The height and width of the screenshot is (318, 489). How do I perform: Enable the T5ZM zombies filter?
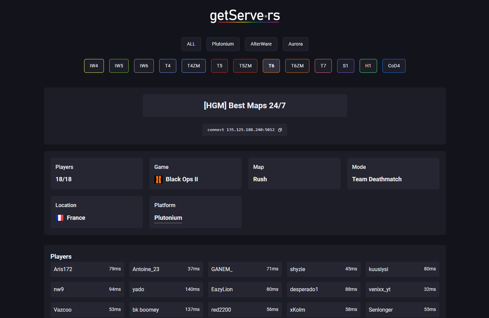[x=245, y=66]
